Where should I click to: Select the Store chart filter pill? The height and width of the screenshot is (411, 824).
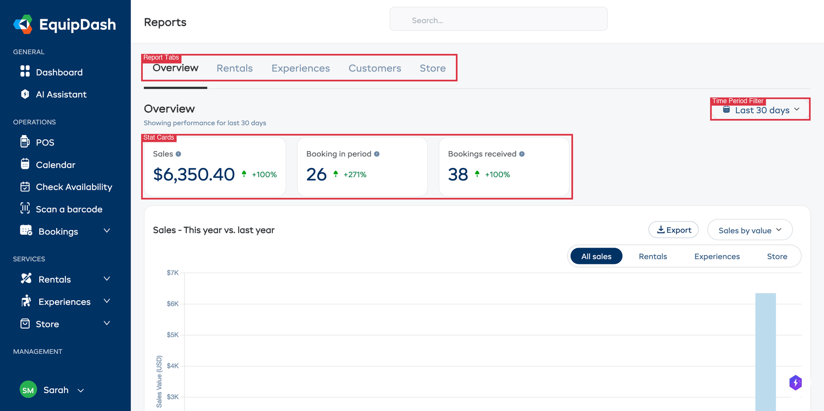(x=777, y=256)
